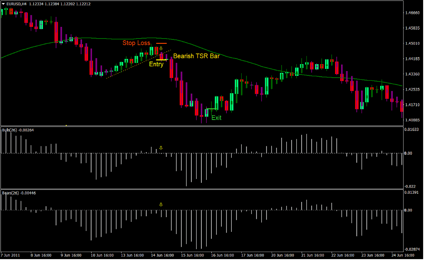Click the Entry text label
424x260 pixels.
[x=156, y=64]
